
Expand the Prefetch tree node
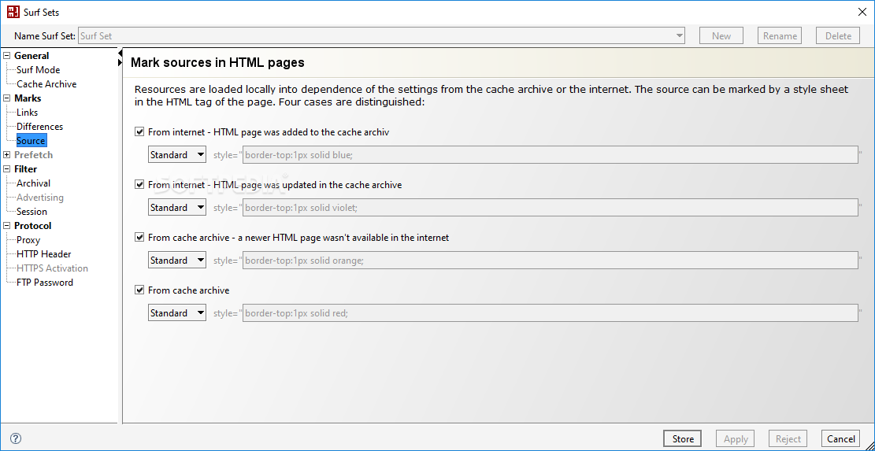(7, 155)
